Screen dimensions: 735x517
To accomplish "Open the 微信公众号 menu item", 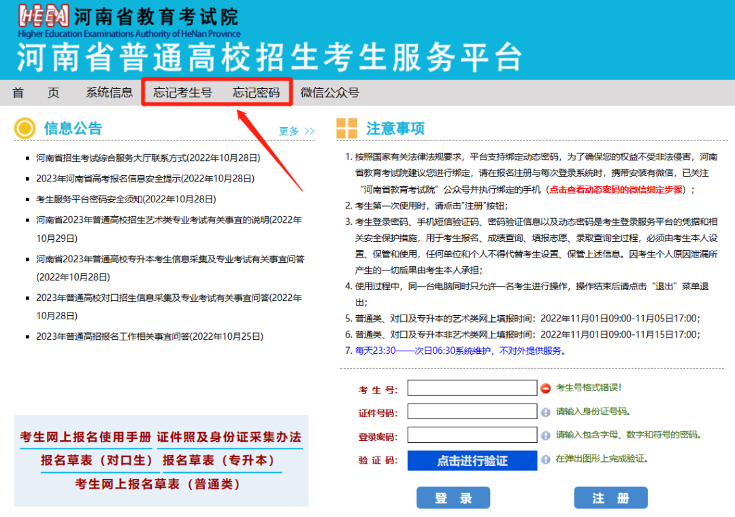I will (x=329, y=93).
